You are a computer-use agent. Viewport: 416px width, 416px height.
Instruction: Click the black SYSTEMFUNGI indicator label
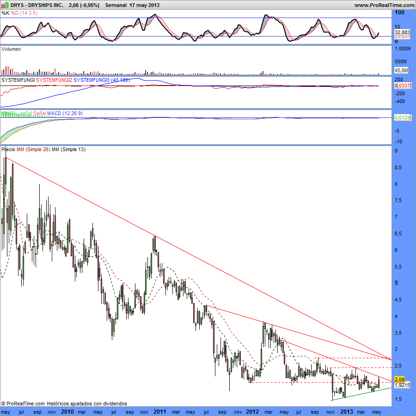pos(18,80)
